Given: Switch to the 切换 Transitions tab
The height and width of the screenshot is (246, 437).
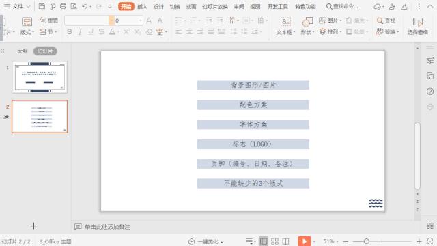Looking at the screenshot, I should pos(175,6).
